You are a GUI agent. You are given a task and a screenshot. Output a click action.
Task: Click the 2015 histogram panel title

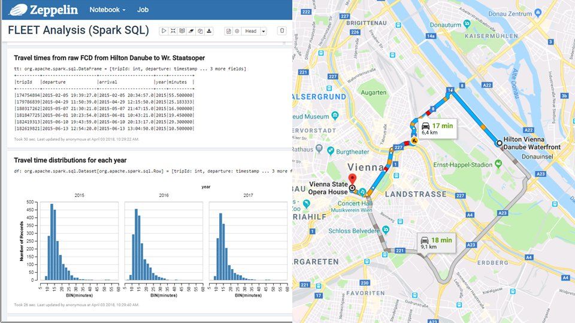pos(80,195)
